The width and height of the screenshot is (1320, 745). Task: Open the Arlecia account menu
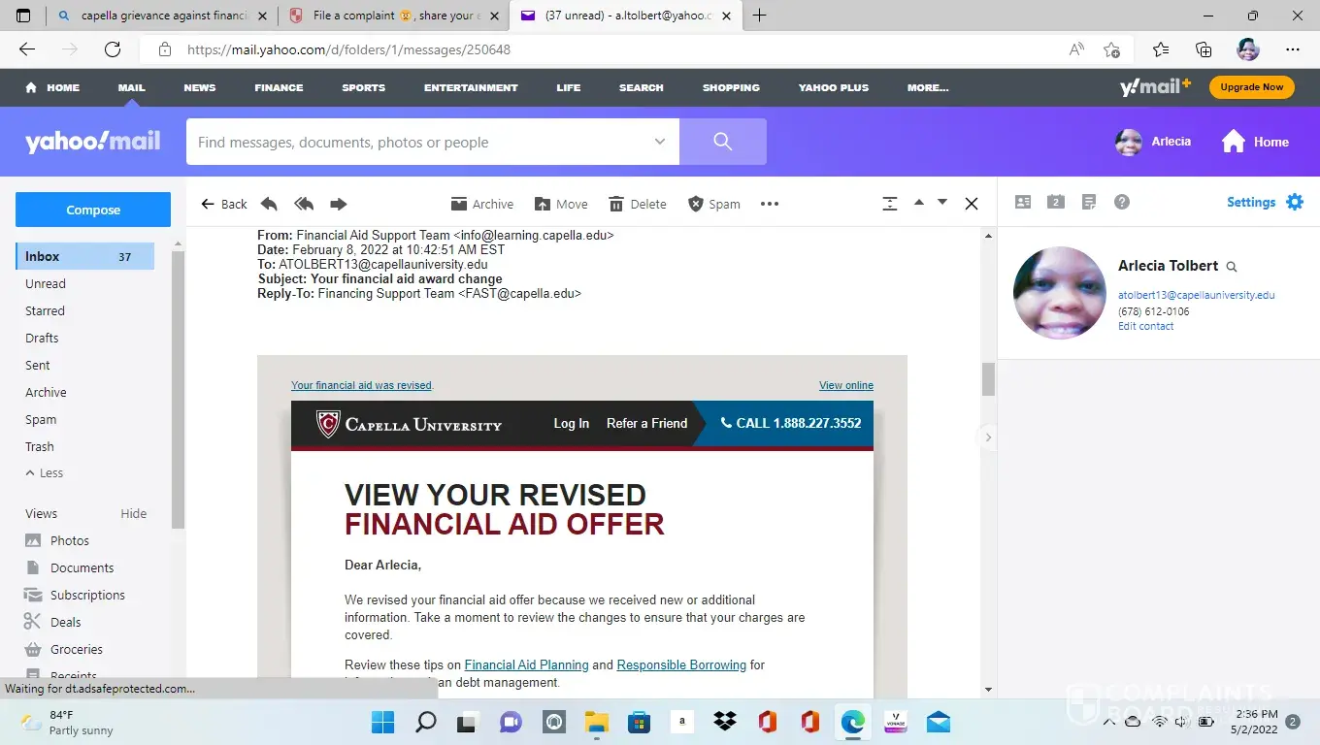pos(1153,142)
